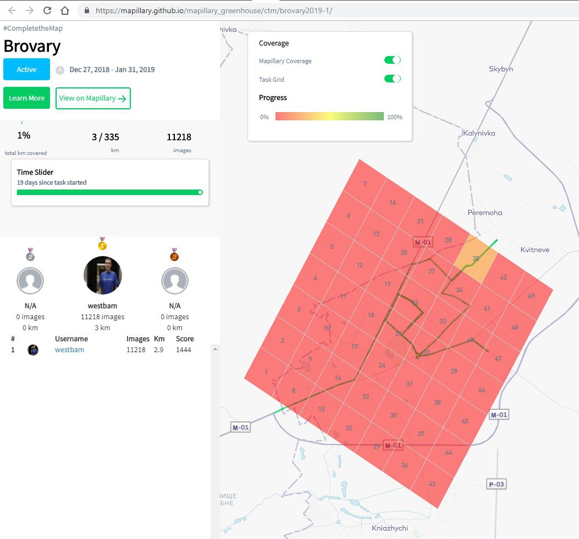579x539 pixels.
Task: Click the Peremoha map label
Action: pos(485,213)
